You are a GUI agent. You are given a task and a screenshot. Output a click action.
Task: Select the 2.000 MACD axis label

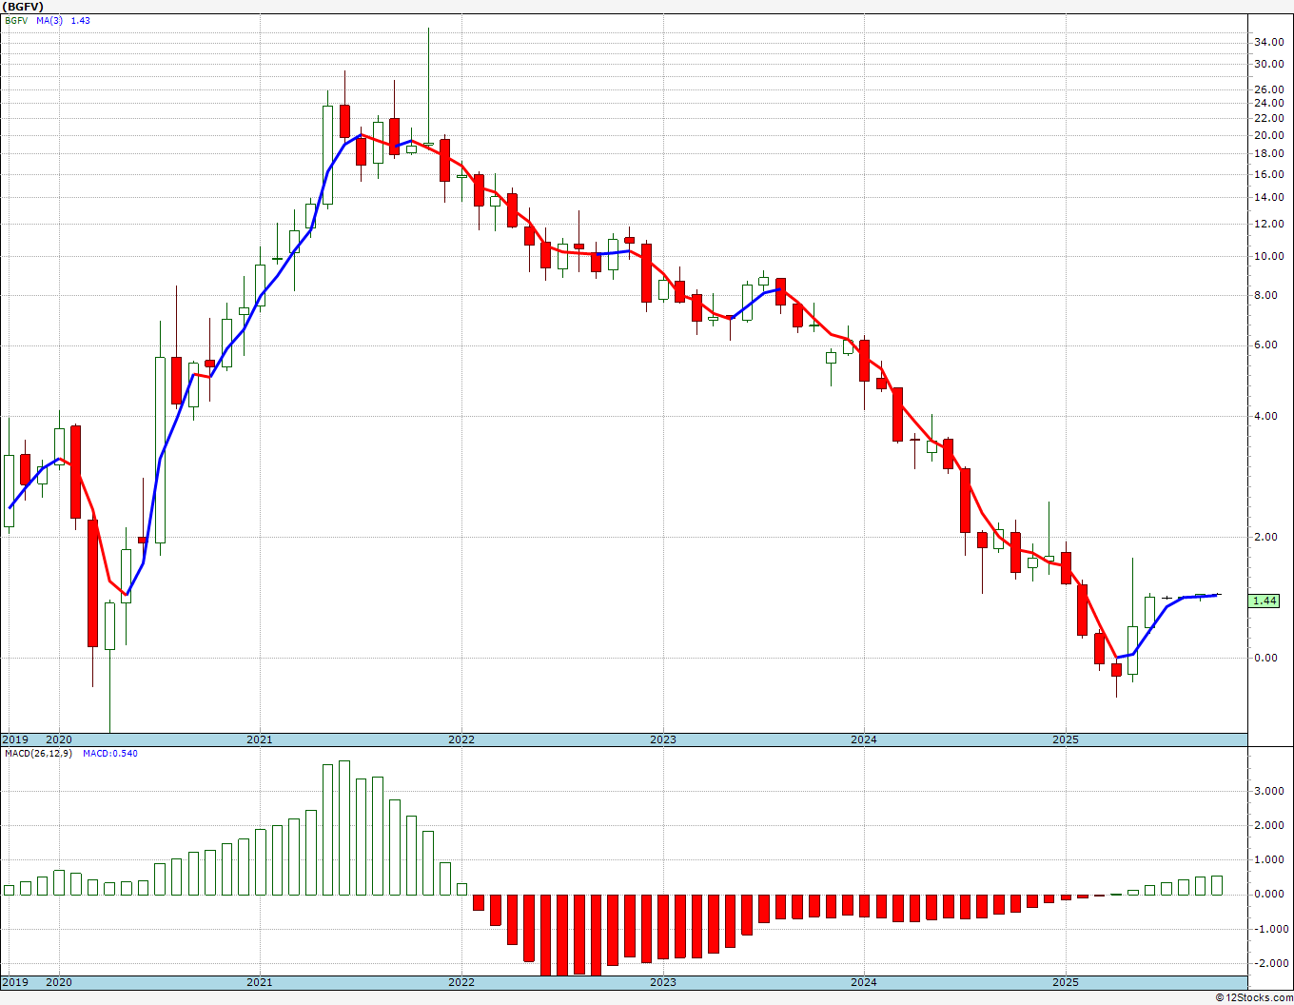pos(1269,825)
